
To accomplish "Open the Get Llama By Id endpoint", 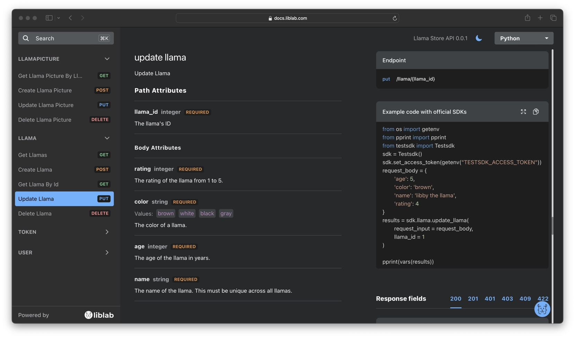I will [x=38, y=184].
